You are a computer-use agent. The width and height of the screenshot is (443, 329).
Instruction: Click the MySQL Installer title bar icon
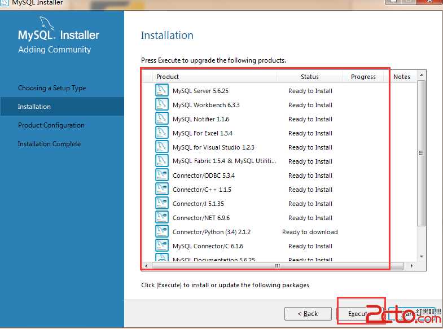click(5, 2)
